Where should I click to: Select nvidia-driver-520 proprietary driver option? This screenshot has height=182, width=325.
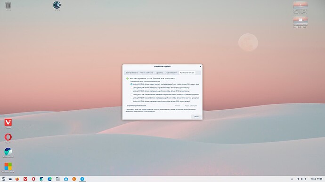tap(160, 101)
